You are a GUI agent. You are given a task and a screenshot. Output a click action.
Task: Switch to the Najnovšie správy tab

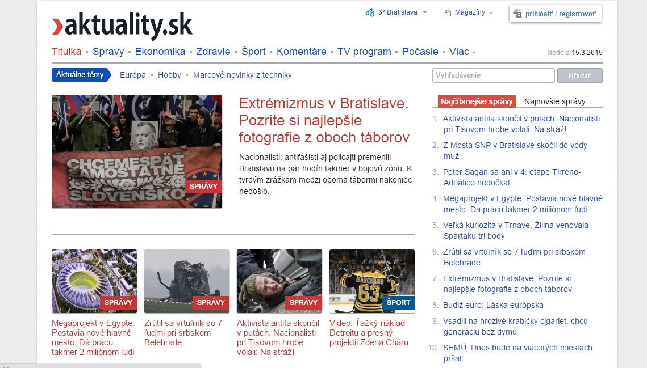pos(554,101)
